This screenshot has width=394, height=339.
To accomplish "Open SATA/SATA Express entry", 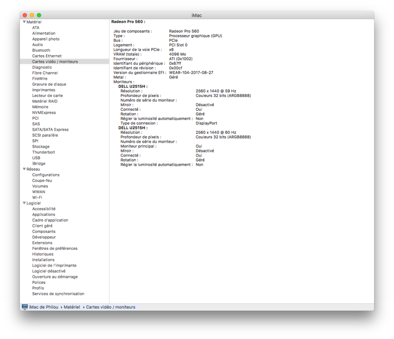I will 50,129.
